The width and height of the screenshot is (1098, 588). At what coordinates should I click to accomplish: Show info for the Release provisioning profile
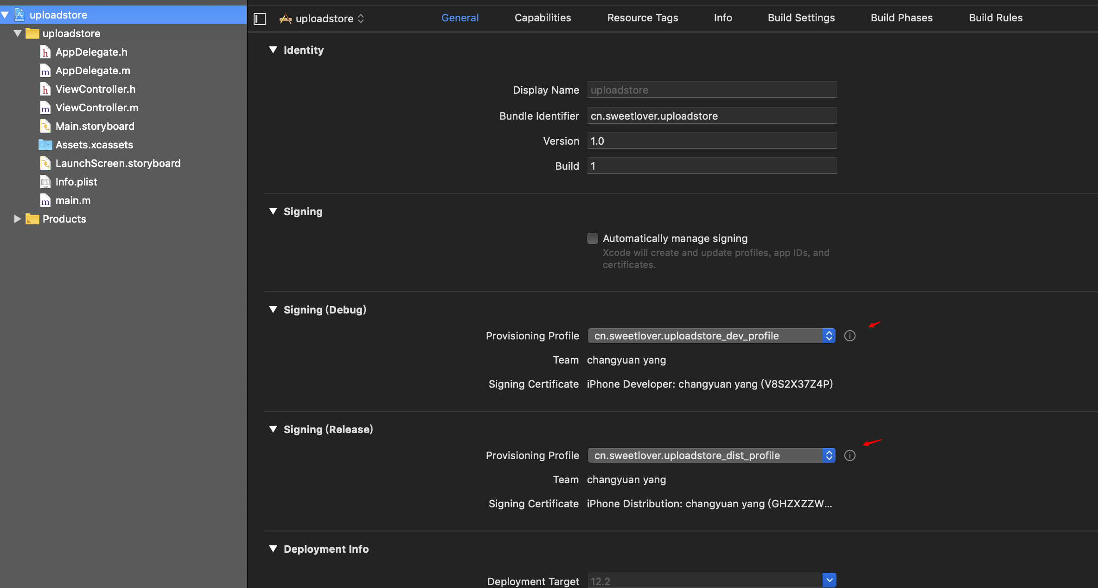pyautogui.click(x=849, y=455)
